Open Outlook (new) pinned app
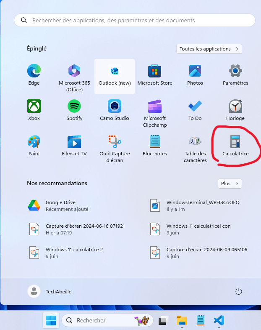 point(115,76)
